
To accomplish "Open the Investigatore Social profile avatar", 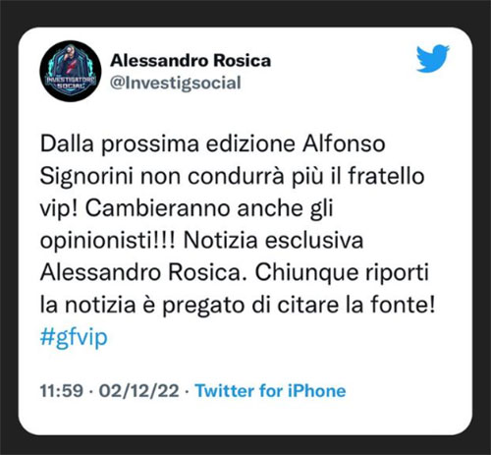I will click(71, 71).
